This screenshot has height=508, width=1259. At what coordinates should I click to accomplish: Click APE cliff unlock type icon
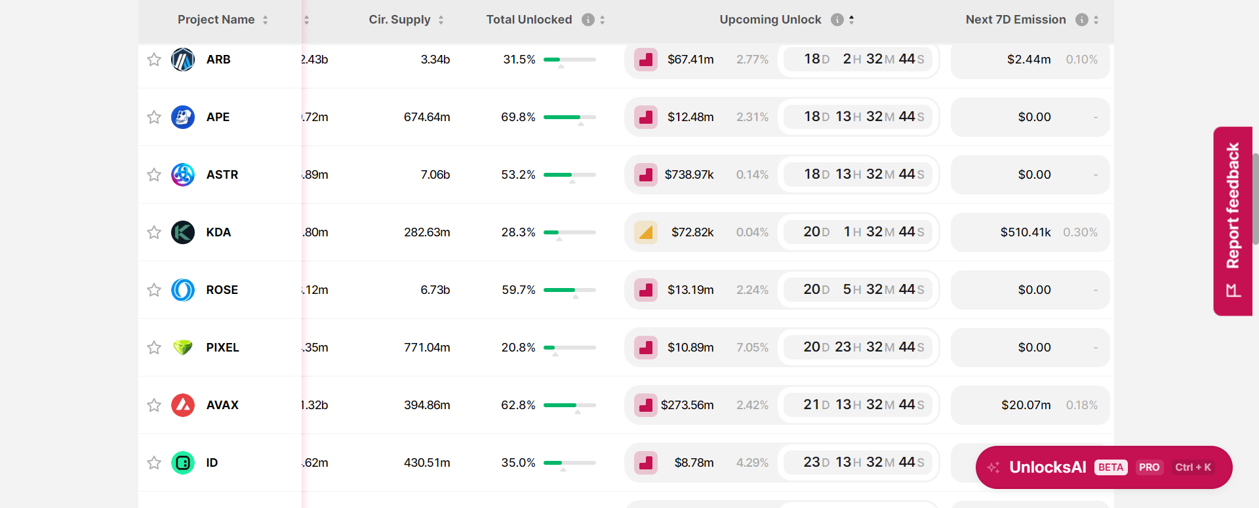click(646, 117)
